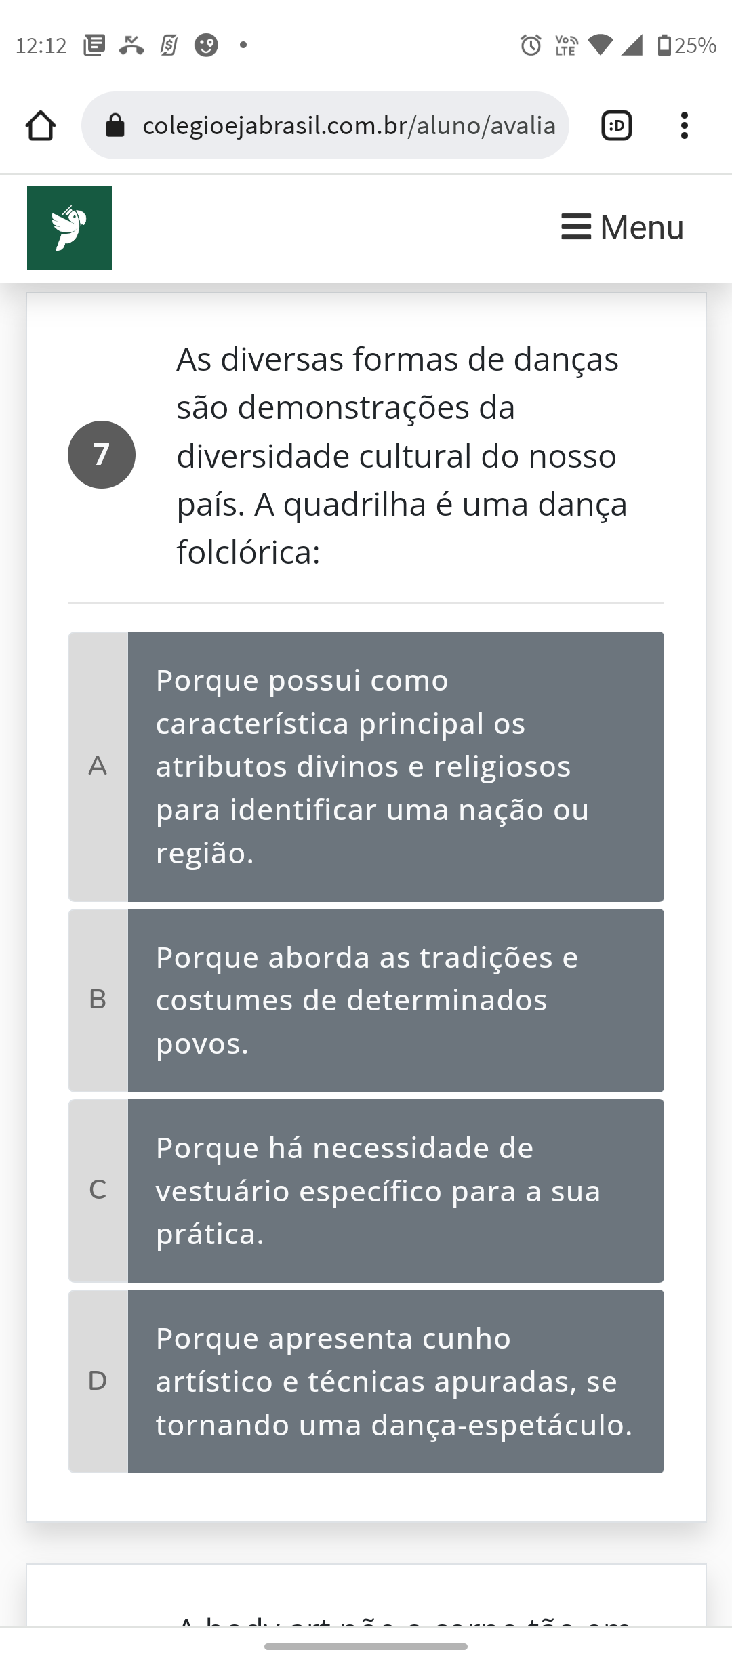Open Chrome three-dot overflow menu
732x1667 pixels.
point(685,126)
